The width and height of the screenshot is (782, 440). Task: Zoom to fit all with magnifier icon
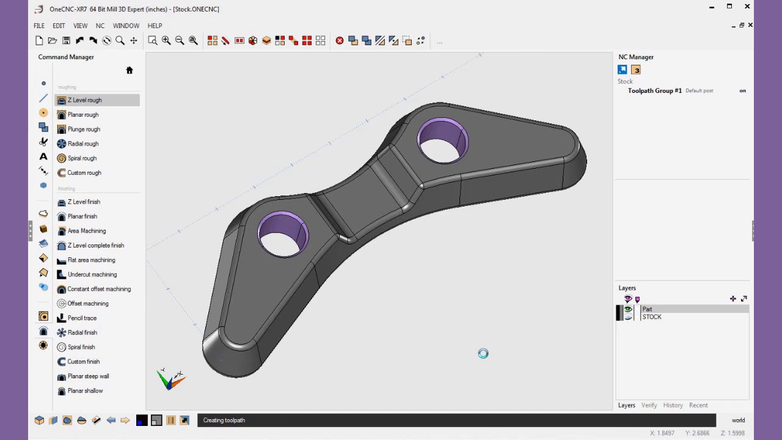pos(193,41)
